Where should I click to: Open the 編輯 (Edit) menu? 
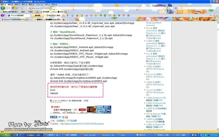click(10, 4)
